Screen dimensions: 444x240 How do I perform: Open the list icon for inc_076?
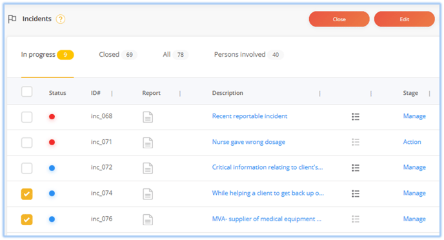[356, 219]
